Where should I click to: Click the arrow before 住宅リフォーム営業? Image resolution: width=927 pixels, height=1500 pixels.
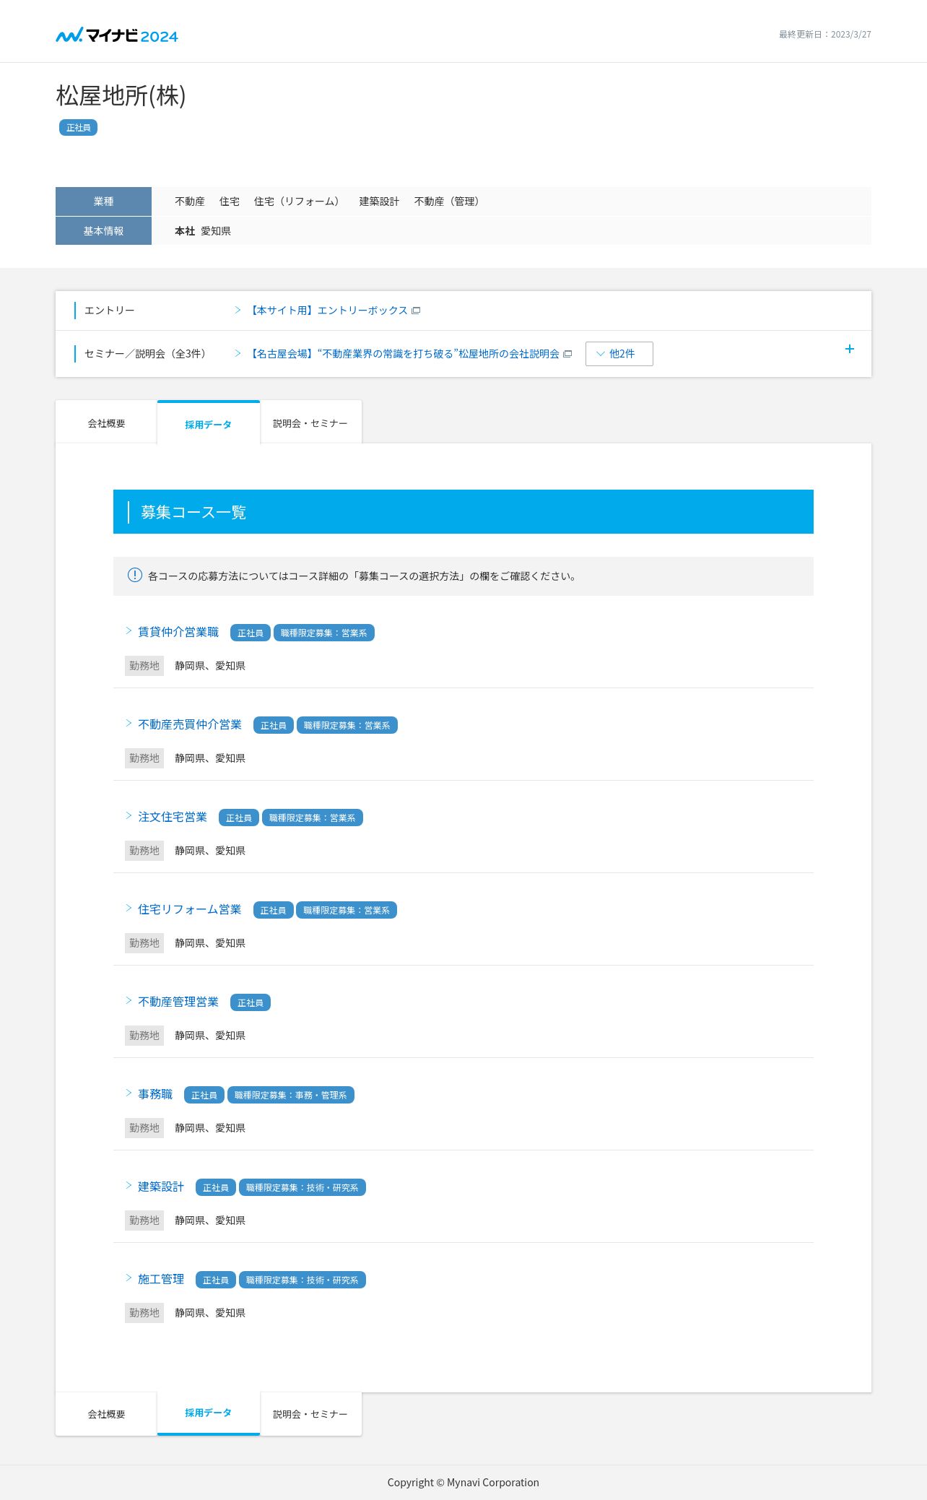[129, 909]
